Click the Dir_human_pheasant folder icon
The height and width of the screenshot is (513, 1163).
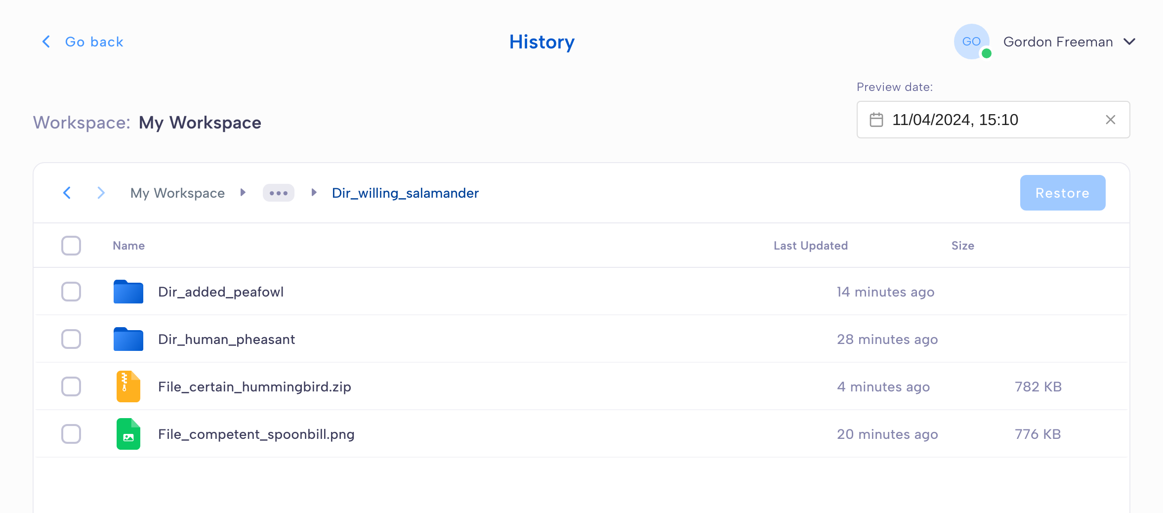pos(128,339)
